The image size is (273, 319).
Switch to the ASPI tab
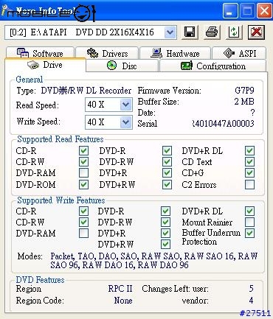239,53
